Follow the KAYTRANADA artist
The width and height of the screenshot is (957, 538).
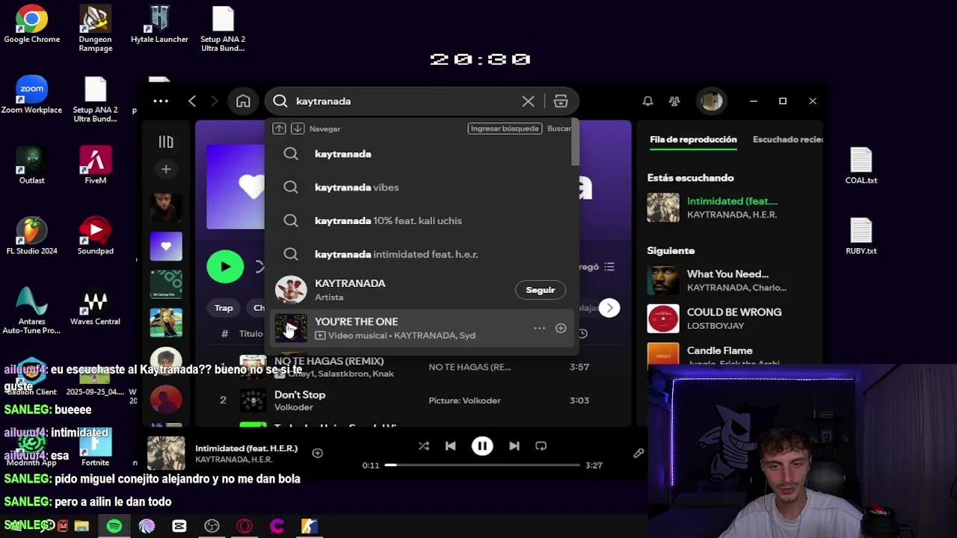click(x=541, y=290)
